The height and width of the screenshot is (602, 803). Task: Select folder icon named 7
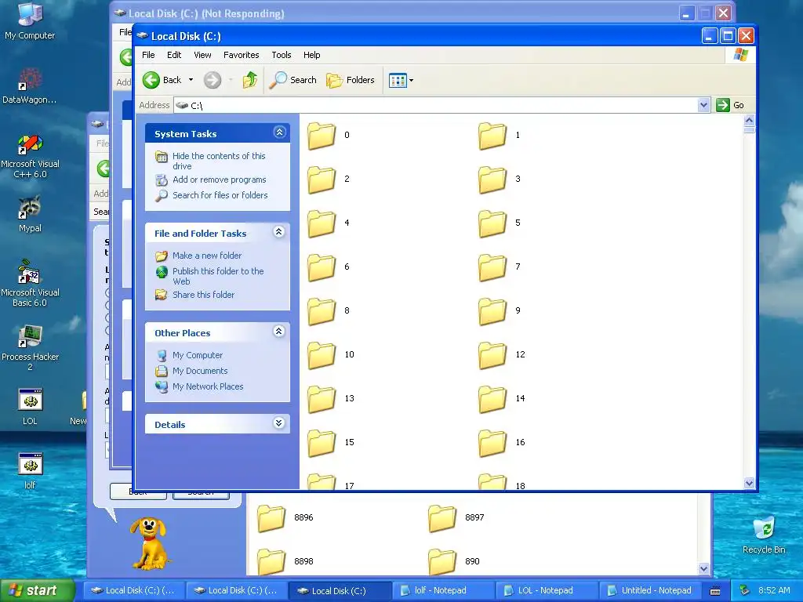[492, 268]
